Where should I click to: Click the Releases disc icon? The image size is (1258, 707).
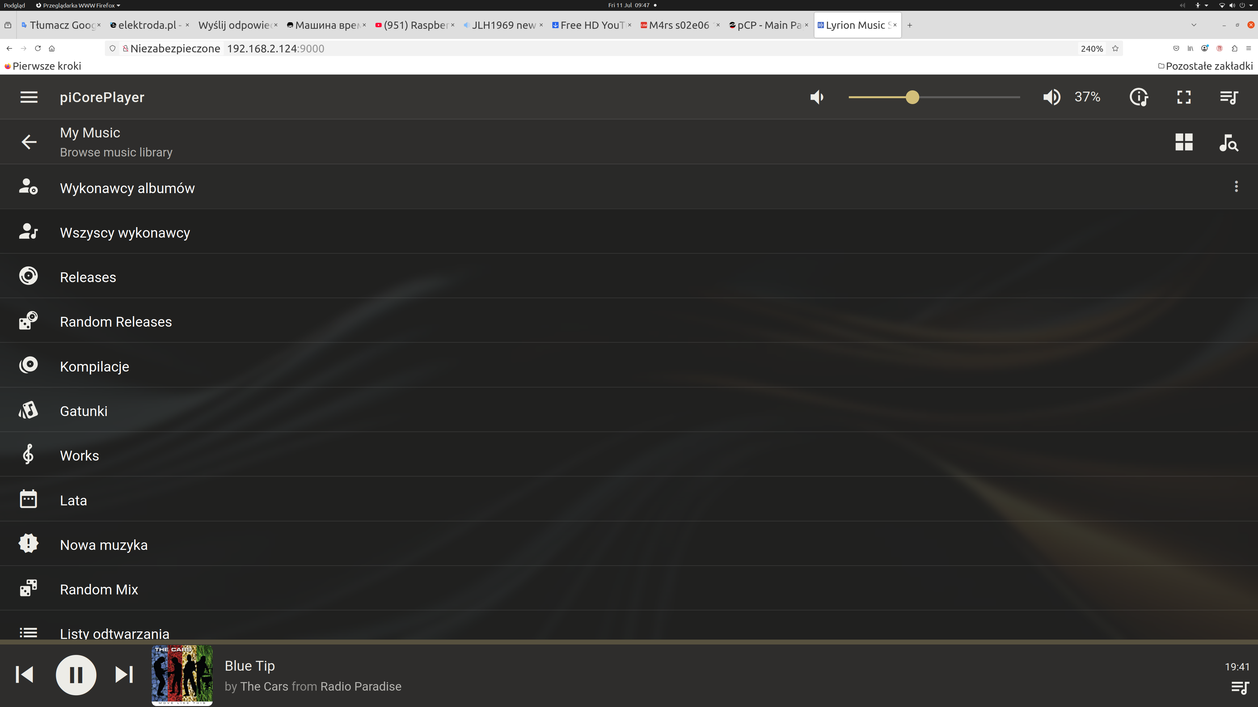28,276
